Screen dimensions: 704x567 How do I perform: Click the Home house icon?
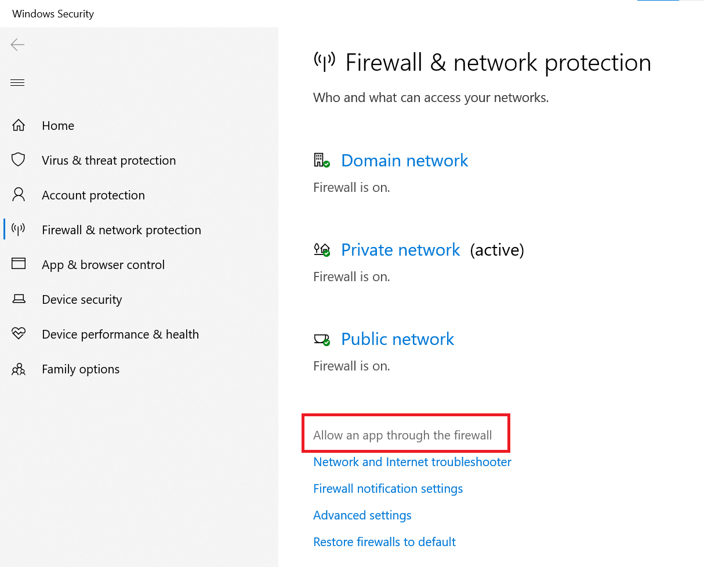click(19, 125)
